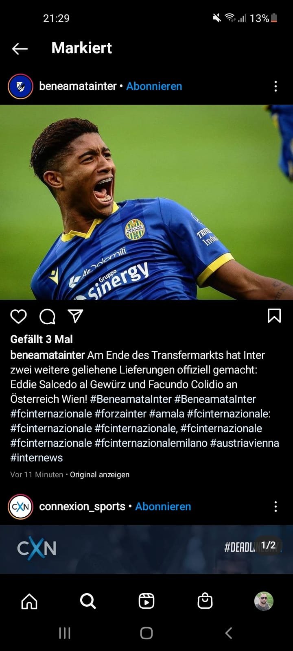
Task: Tap the footballer photo in the post
Action: pos(146,202)
